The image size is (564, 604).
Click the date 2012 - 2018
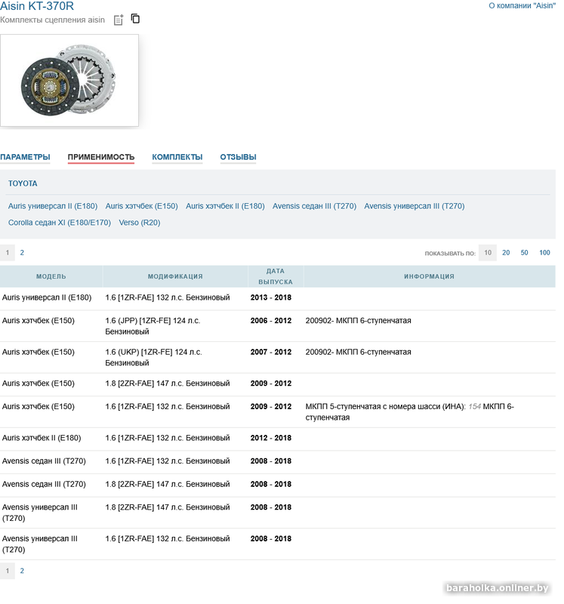271,438
